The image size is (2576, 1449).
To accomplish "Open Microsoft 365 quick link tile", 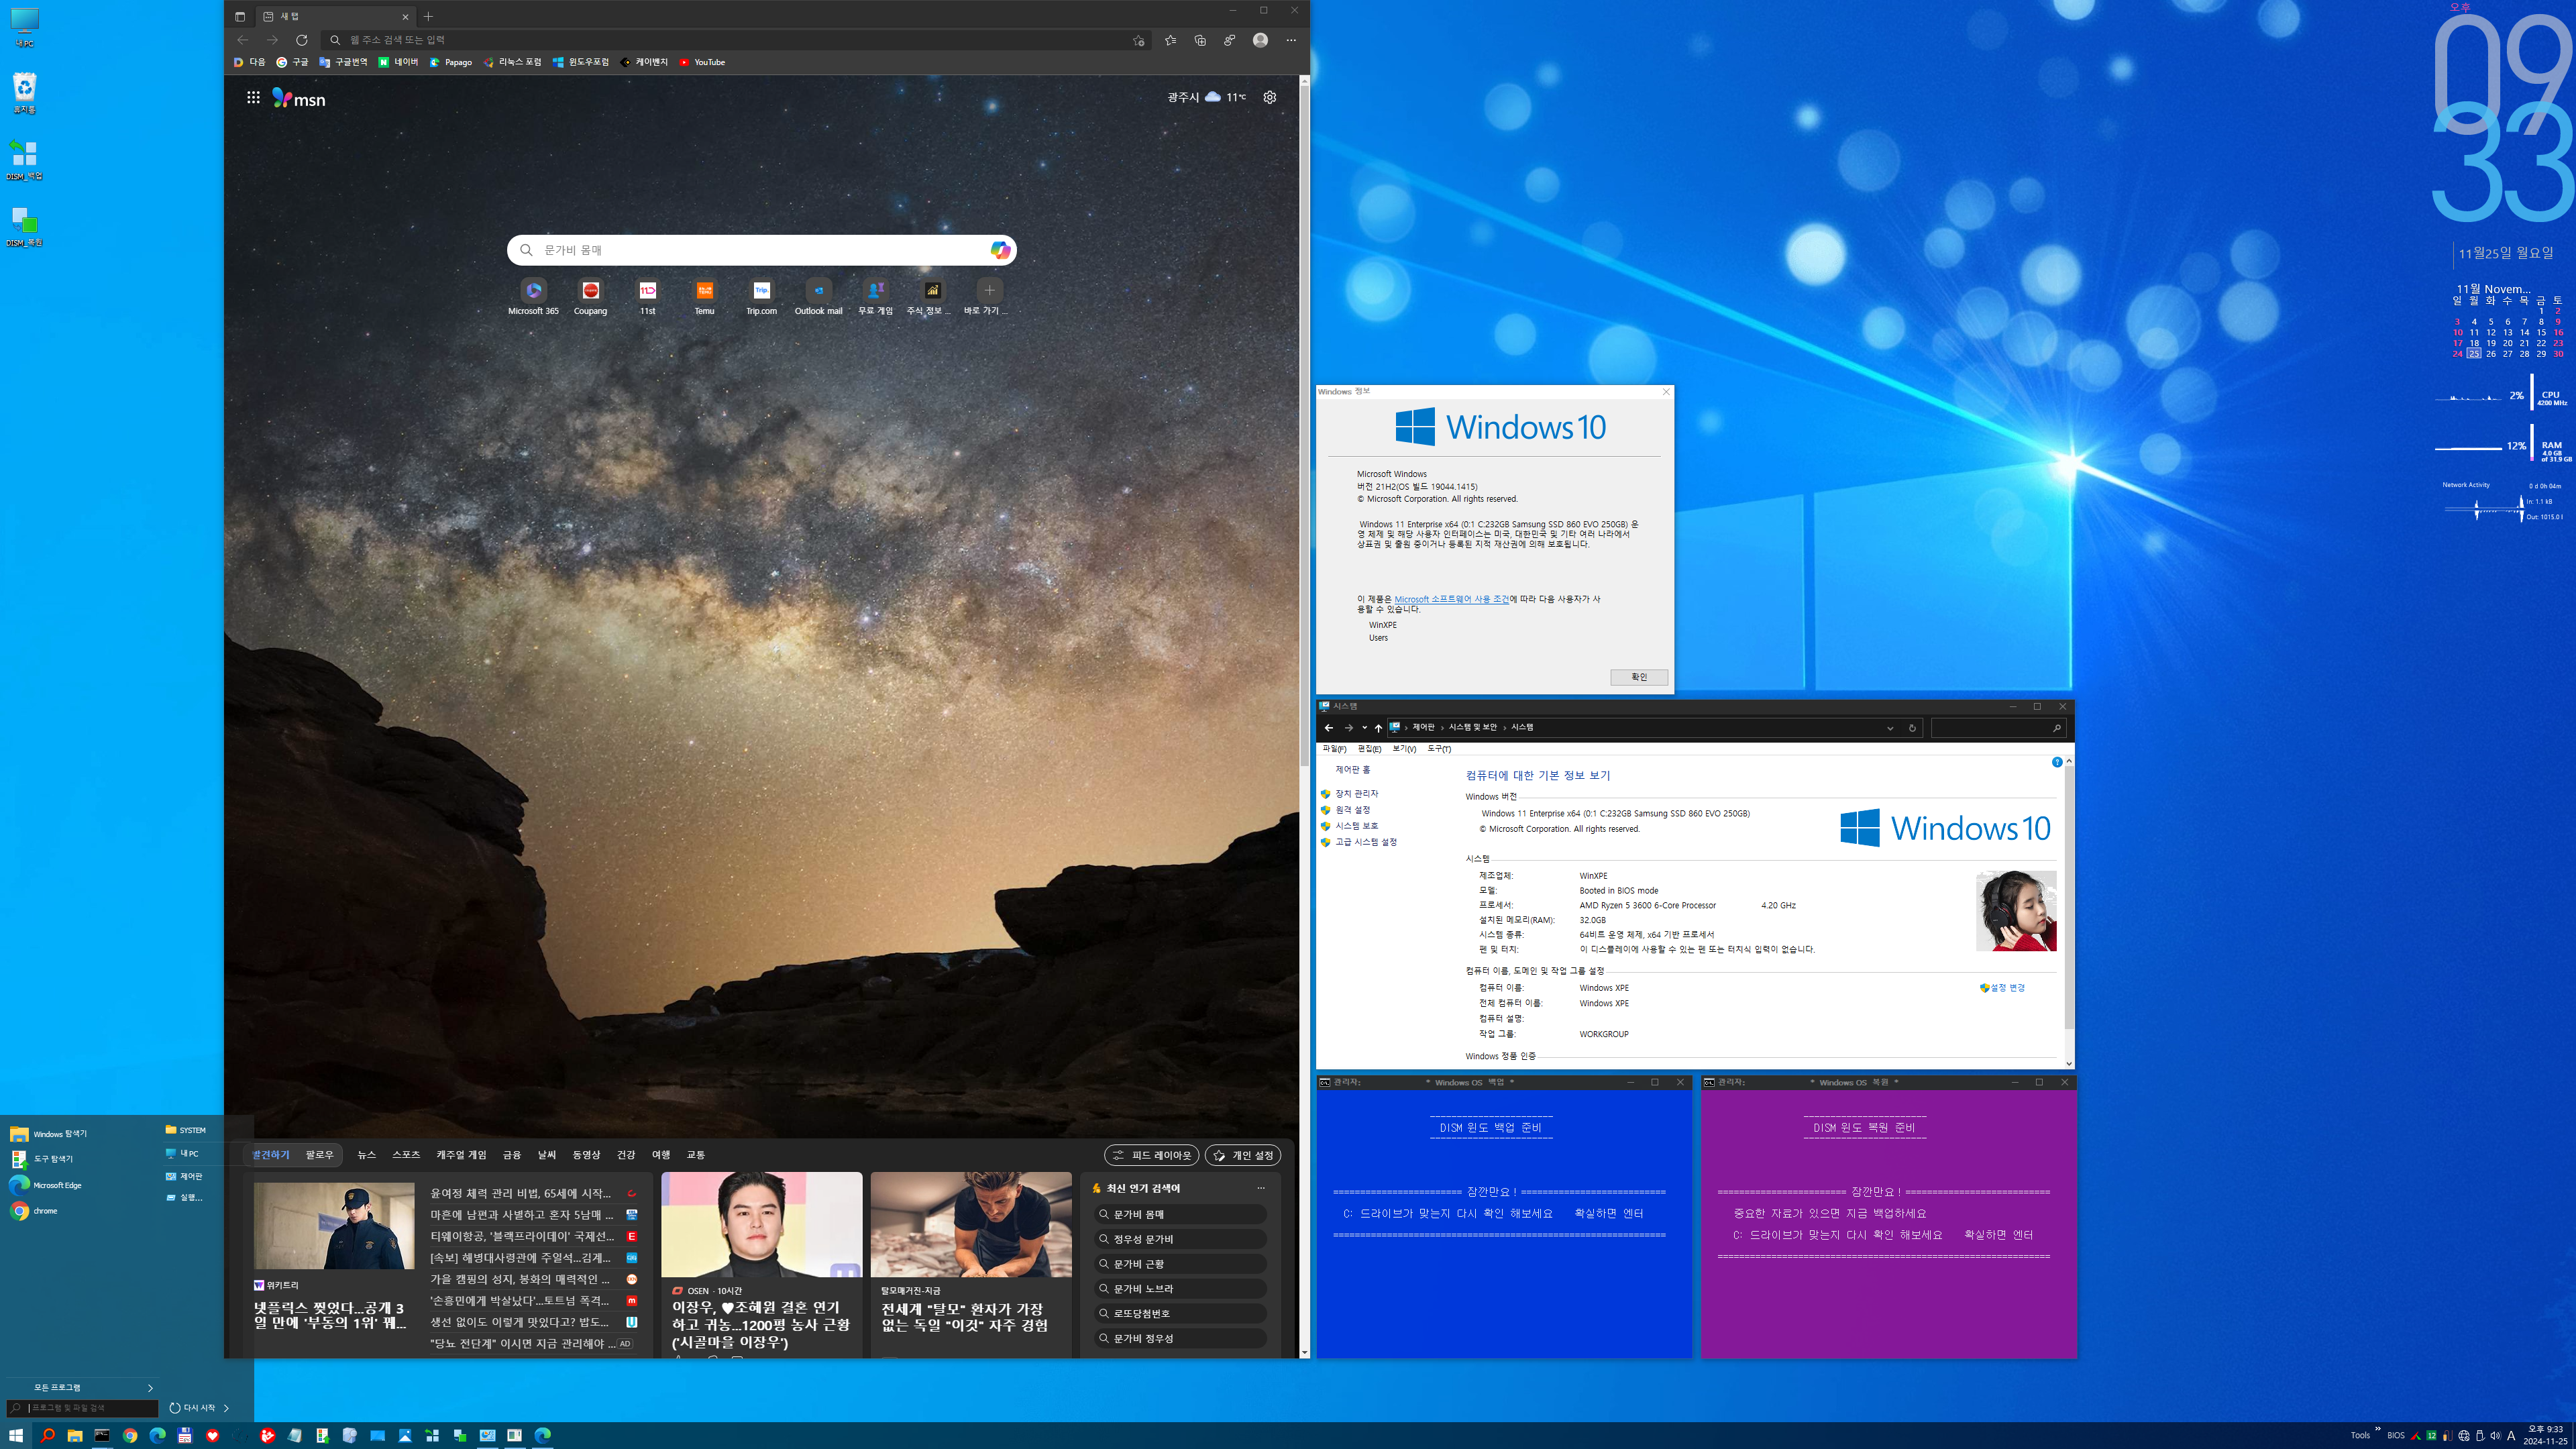I will click(x=533, y=297).
